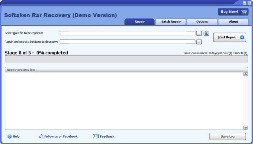Viewport: 253px width, 144px height.
Task: Click the repair progress bar
Action: [126, 59]
